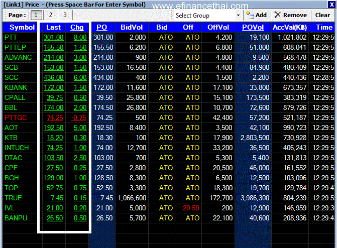
Task: Click SCC PO value 434.00
Action: pos(103,78)
